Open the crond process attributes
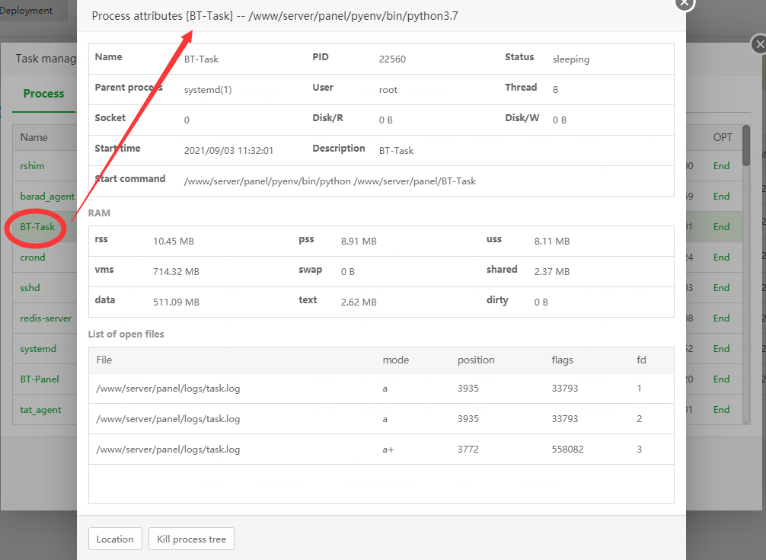Viewport: 766px width, 560px height. [33, 258]
